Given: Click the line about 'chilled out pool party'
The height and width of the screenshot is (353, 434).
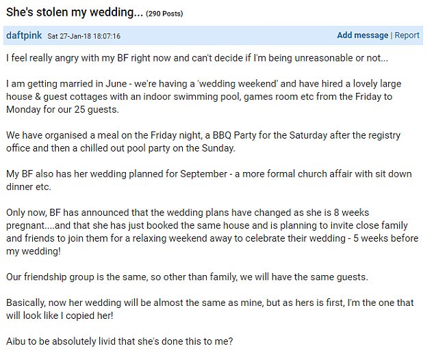Looking at the screenshot, I should [120, 148].
